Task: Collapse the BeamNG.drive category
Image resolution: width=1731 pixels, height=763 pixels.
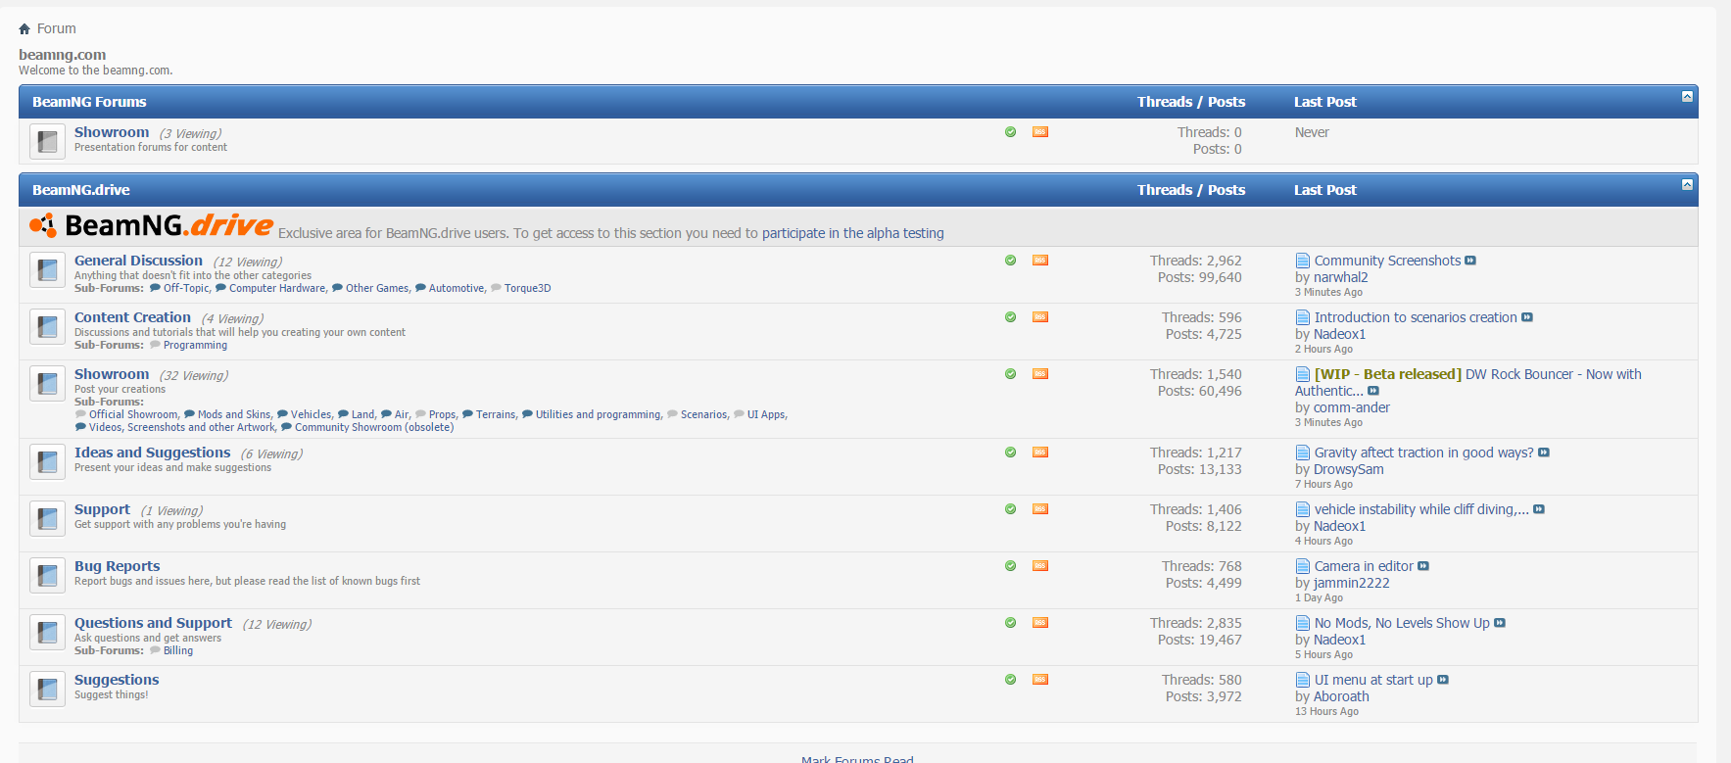Action: (x=1687, y=184)
